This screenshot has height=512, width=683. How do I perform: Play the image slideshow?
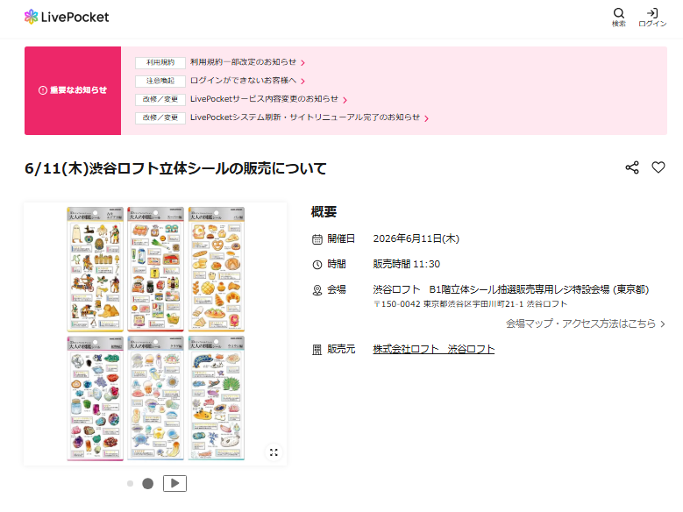coord(174,483)
